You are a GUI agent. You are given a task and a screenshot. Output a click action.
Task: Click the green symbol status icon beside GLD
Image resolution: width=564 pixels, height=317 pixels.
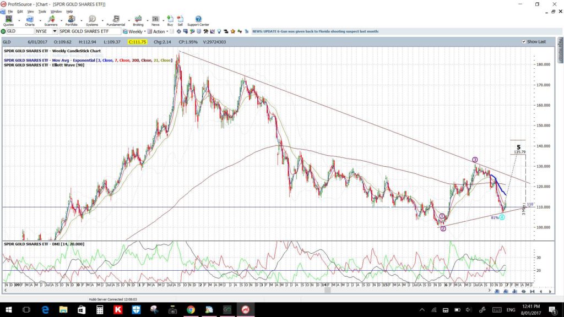(3, 31)
